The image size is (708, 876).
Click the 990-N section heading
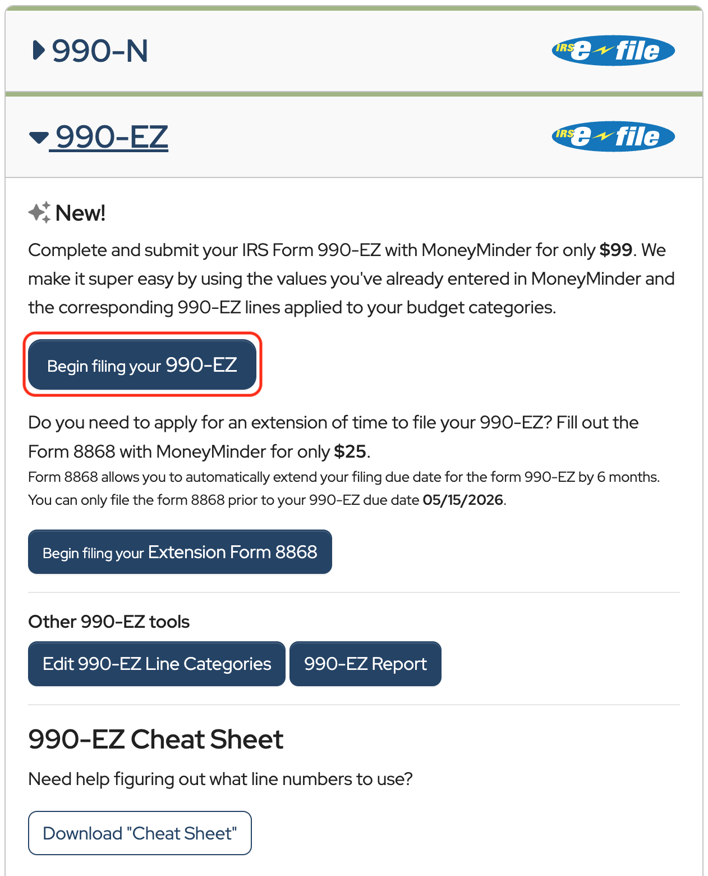tap(100, 51)
